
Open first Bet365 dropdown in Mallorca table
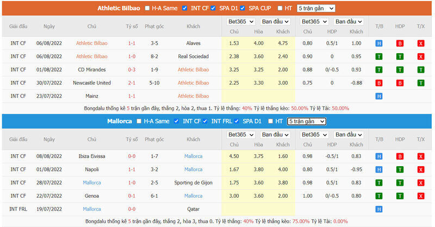click(241, 135)
